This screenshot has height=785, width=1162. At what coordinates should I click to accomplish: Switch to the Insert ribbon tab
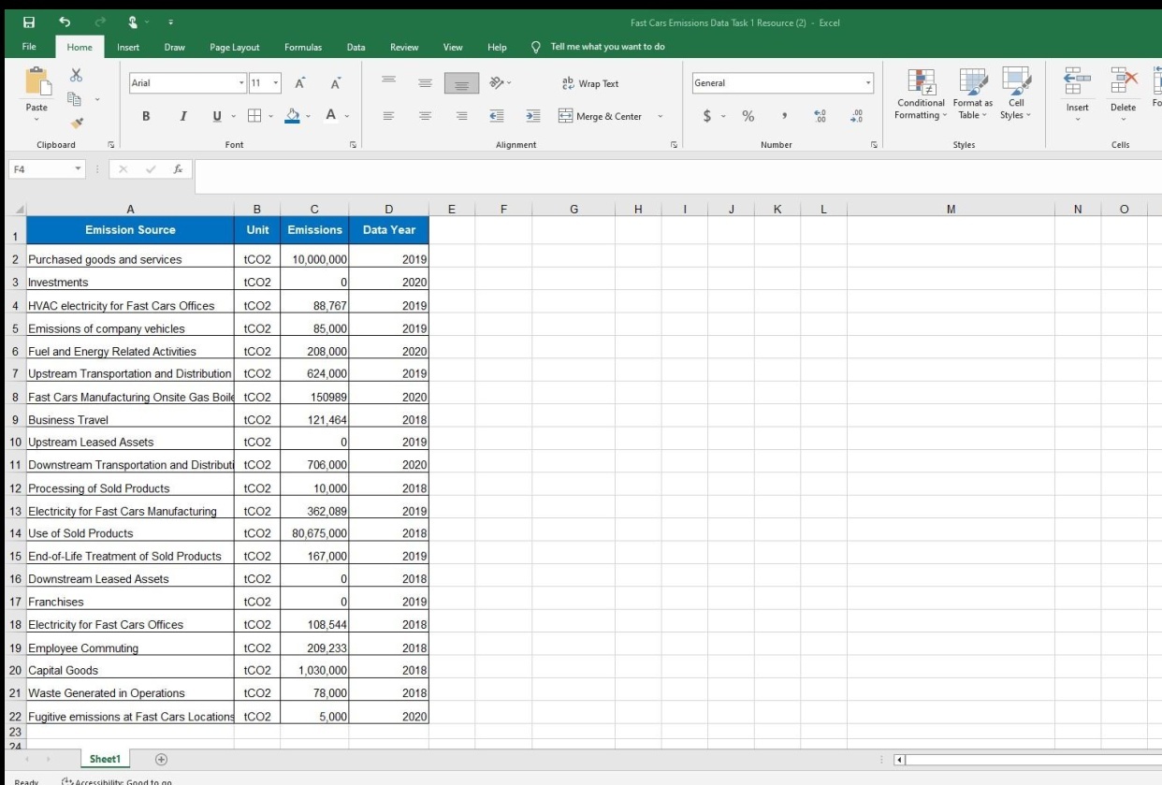pos(128,47)
